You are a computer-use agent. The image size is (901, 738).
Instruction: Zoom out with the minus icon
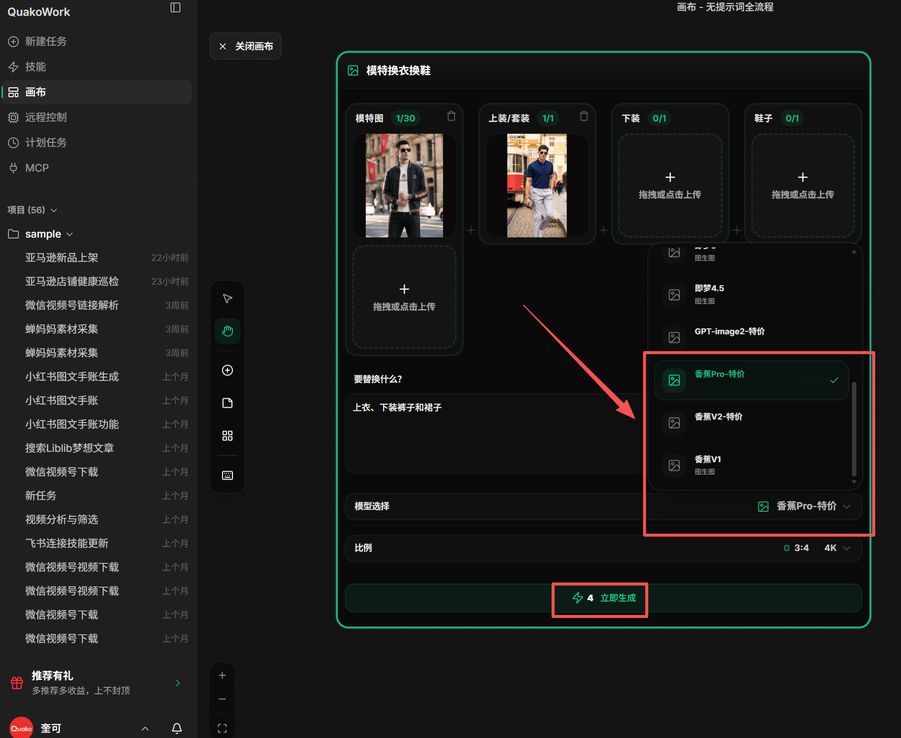(223, 699)
